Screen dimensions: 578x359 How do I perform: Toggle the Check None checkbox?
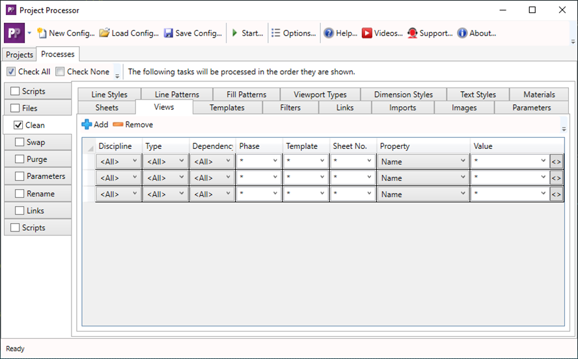click(60, 72)
